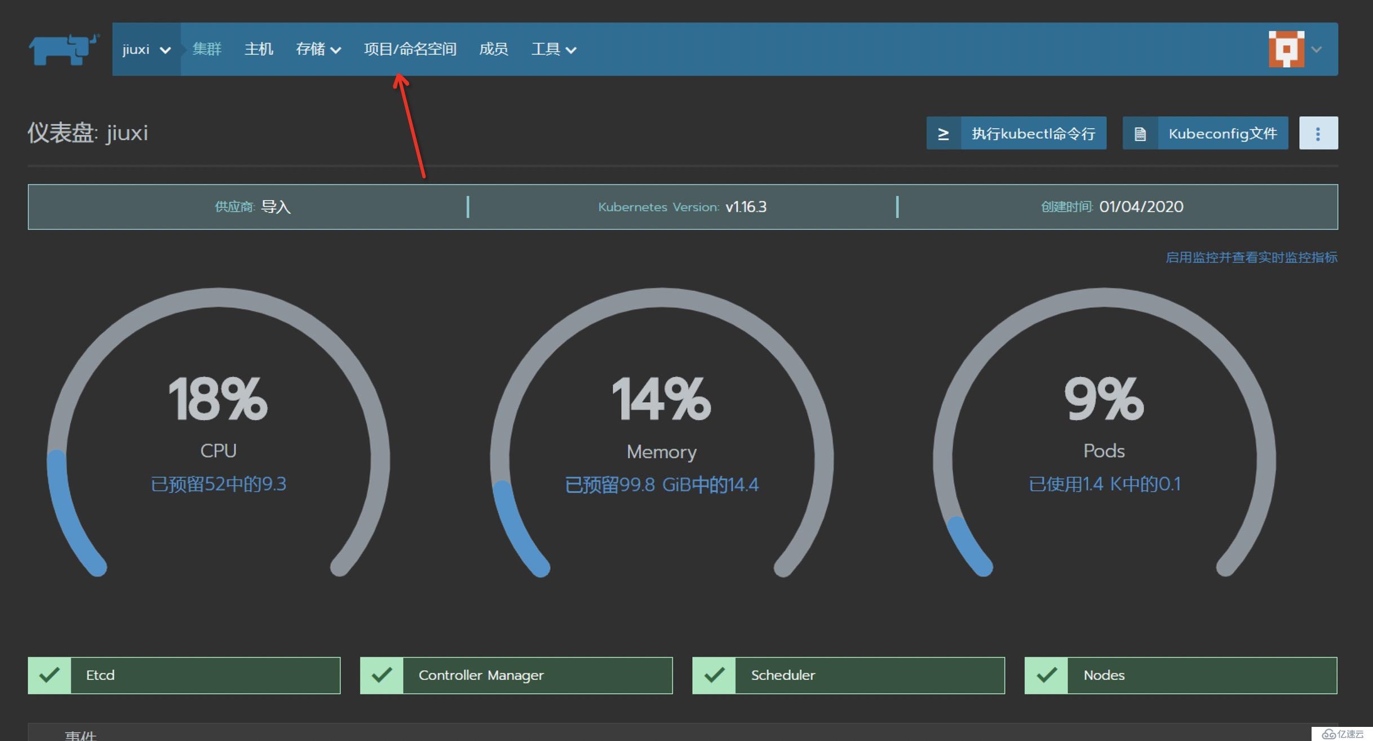
Task: Select the 项目/命名空间 menu item
Action: (x=409, y=49)
